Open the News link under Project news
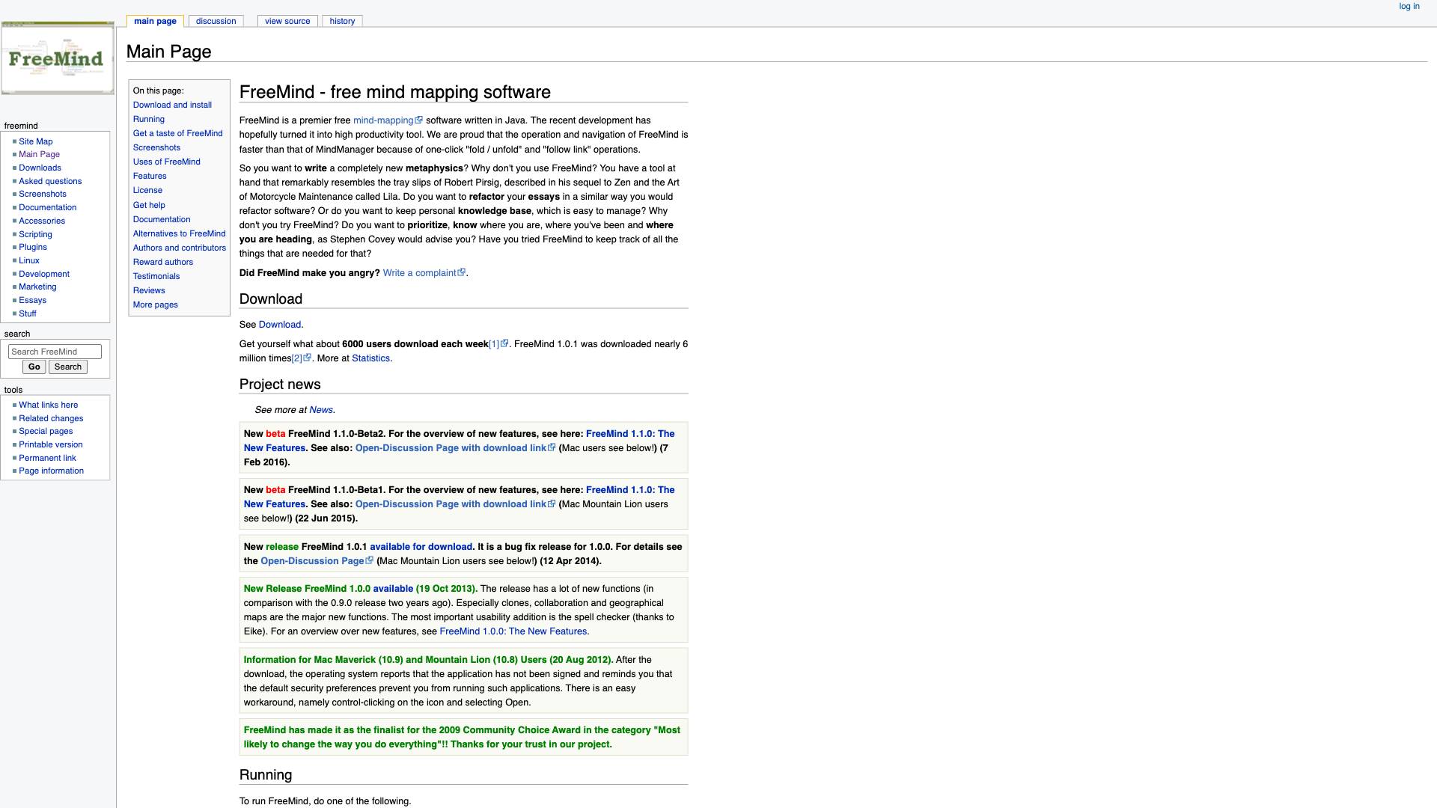Screen dimensions: 1437x808 [320, 410]
